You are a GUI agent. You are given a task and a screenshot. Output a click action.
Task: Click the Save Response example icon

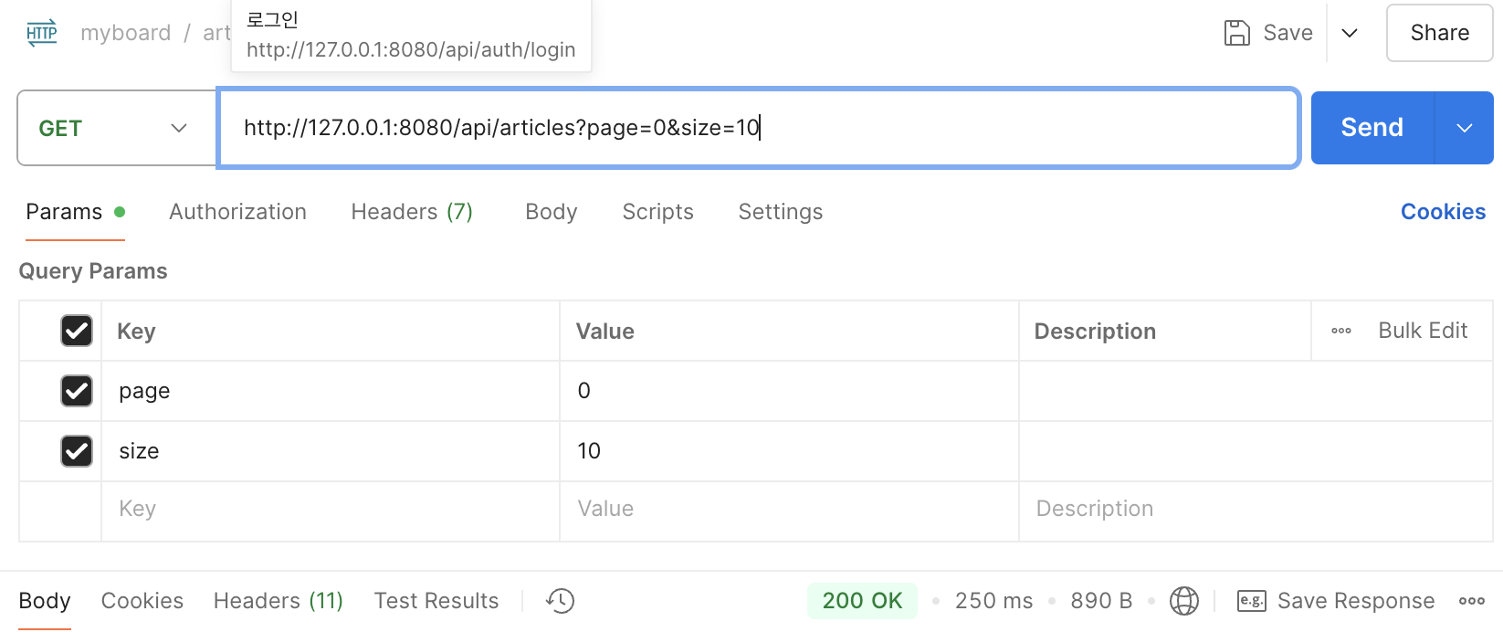(1251, 601)
